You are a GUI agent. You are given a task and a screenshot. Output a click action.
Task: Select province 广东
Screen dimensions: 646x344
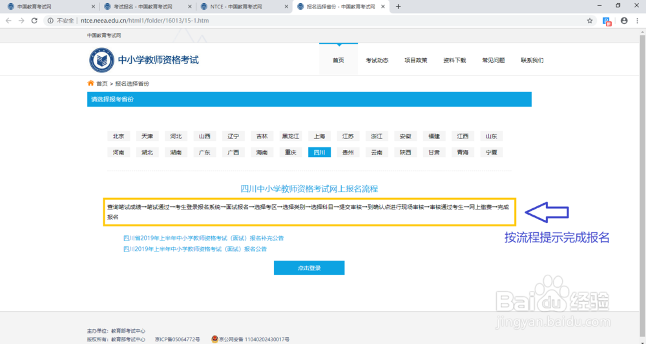[205, 152]
